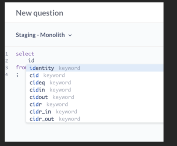Pick the cideq keyword suggestion
This screenshot has height=146, width=177.
pos(95,83)
